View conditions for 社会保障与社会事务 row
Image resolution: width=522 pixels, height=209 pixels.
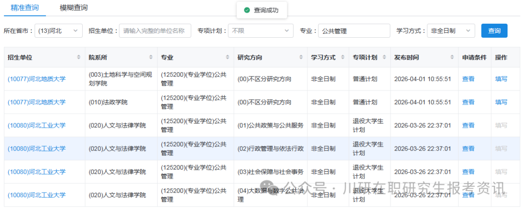(468, 172)
